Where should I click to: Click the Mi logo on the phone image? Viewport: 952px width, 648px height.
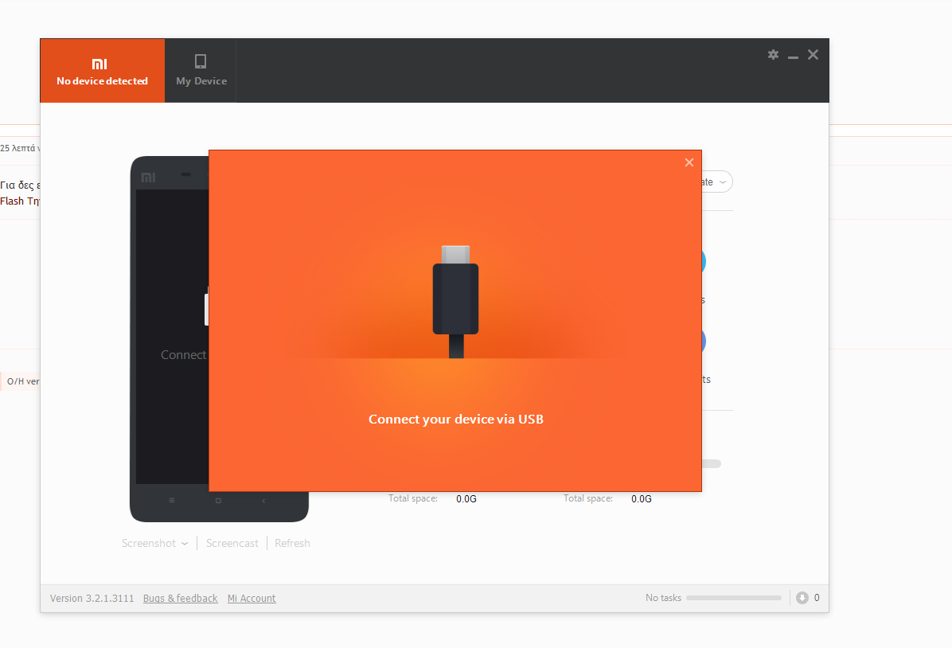[x=148, y=178]
